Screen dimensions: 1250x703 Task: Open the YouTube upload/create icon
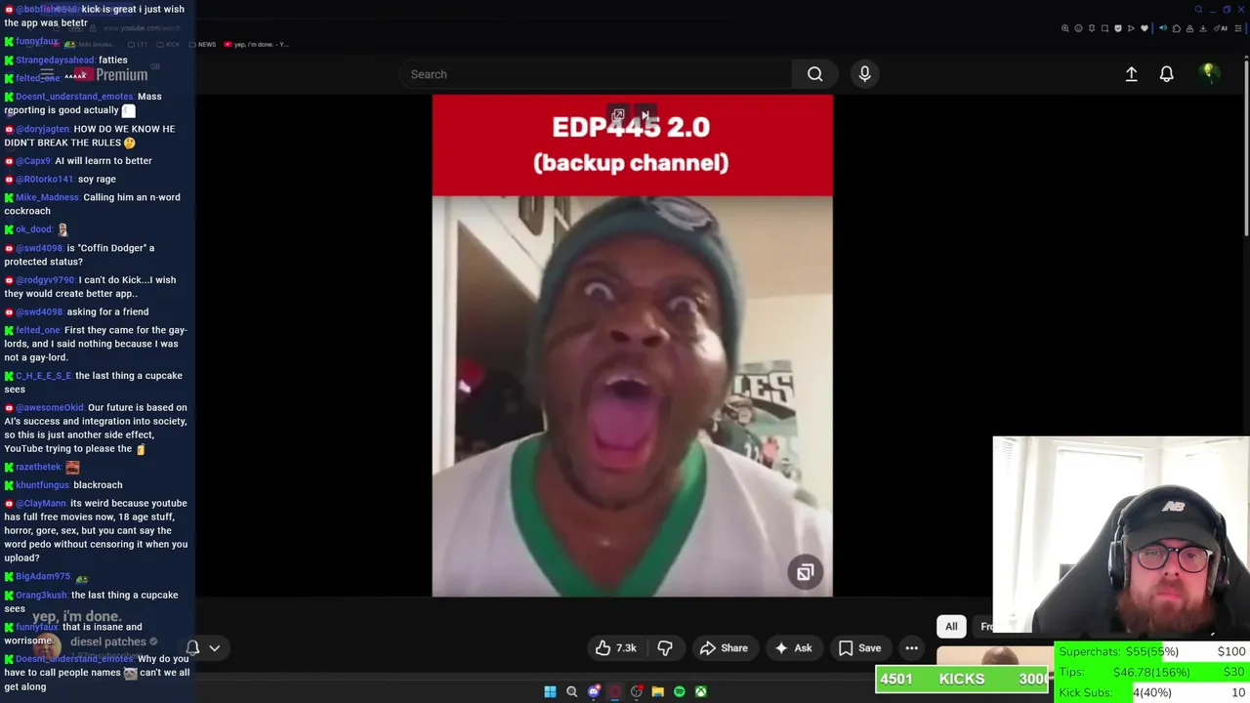pyautogui.click(x=1131, y=74)
